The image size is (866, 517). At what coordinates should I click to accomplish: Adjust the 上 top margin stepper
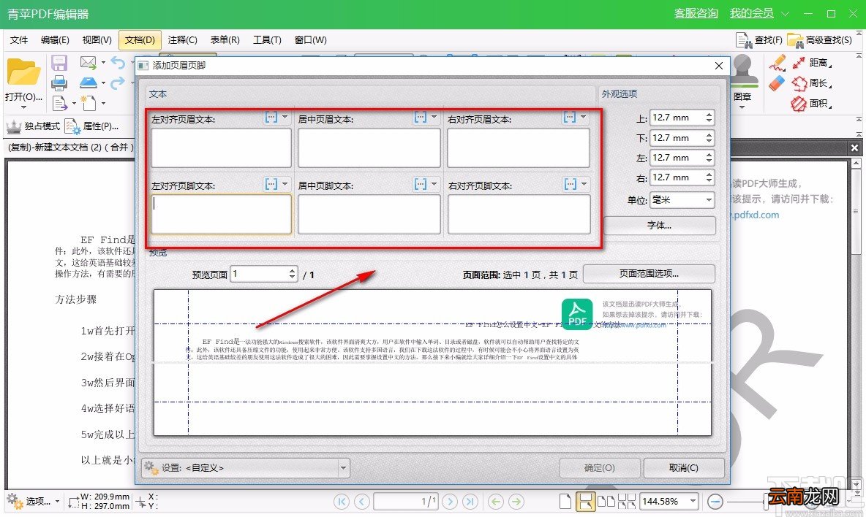pyautogui.click(x=709, y=118)
